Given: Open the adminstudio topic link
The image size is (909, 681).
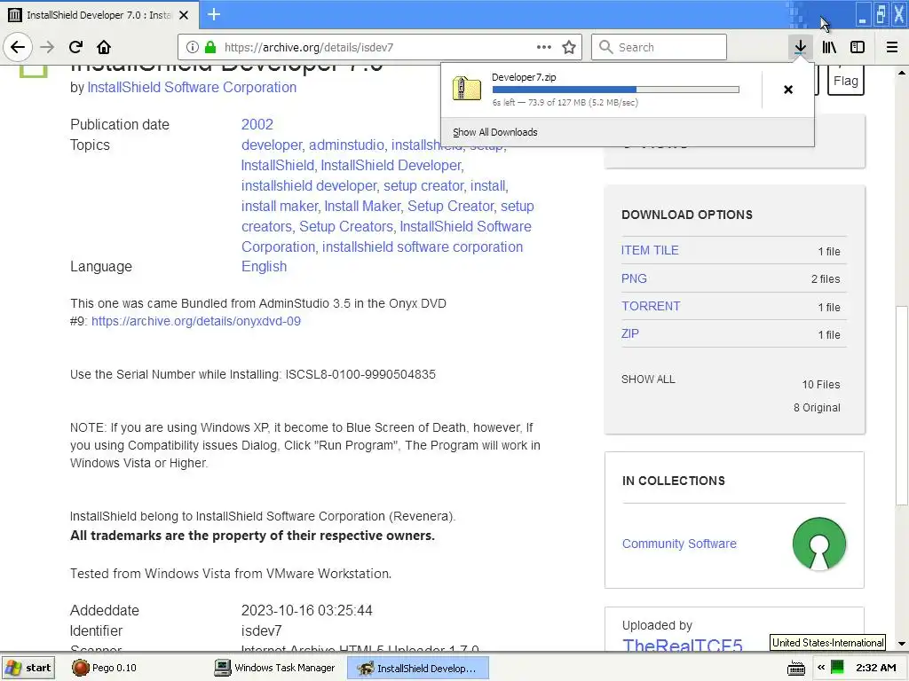Looking at the screenshot, I should 347,145.
